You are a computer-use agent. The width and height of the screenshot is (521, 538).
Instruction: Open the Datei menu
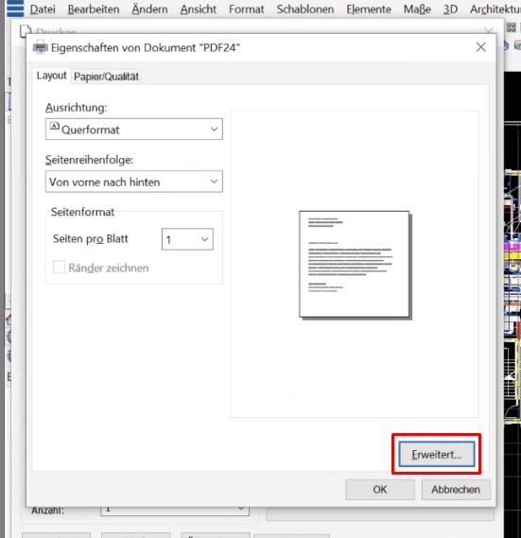43,9
